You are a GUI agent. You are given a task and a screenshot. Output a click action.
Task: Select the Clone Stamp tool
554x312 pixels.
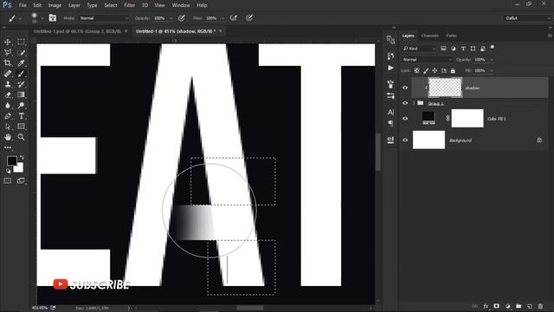click(x=8, y=84)
